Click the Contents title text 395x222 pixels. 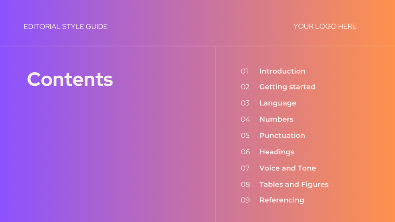70,79
